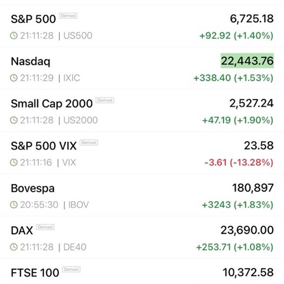Open the S&P 500 index name
This screenshot has height=284, width=284.
pos(33,19)
